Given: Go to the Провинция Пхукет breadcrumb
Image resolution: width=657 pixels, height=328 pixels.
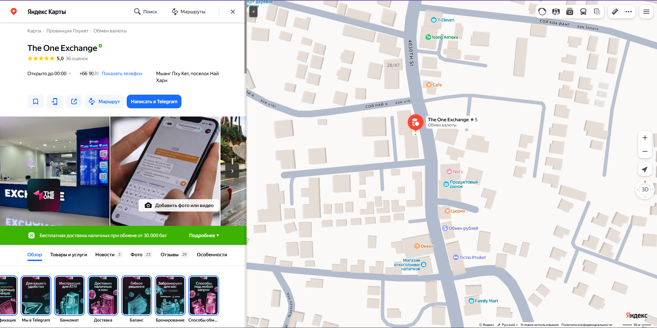Looking at the screenshot, I should [x=67, y=31].
